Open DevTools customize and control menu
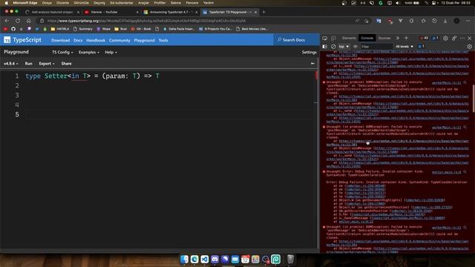The width and height of the screenshot is (475, 267). click(x=462, y=38)
